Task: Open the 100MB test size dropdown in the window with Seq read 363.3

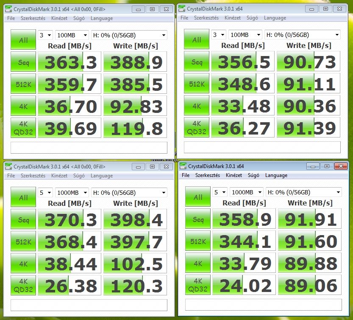Action: coord(72,35)
